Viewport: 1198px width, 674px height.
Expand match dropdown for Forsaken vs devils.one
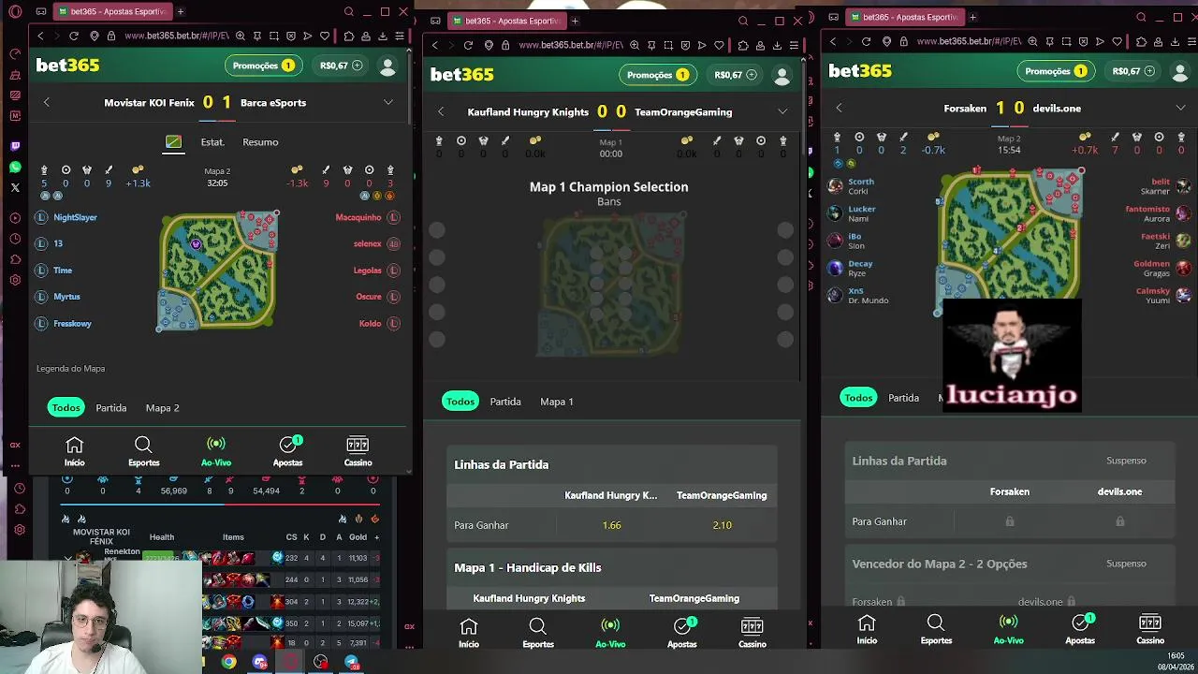pos(1180,109)
